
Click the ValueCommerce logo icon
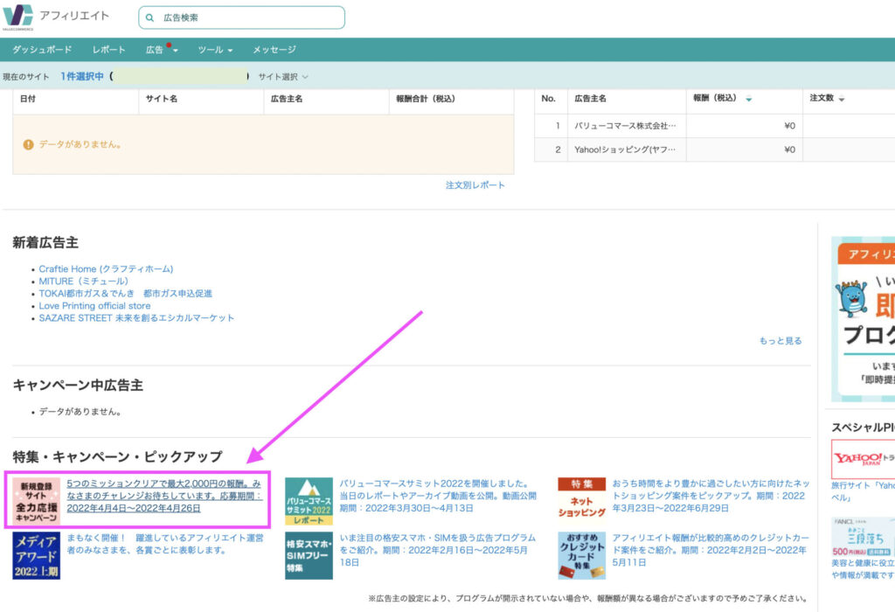(x=18, y=17)
